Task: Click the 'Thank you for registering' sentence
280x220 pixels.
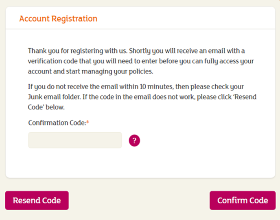Action: (78, 51)
